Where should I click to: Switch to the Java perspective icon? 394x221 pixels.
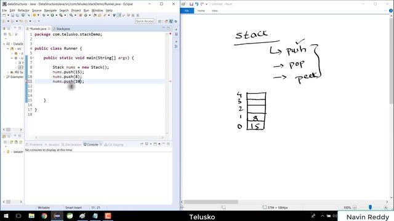171,21
